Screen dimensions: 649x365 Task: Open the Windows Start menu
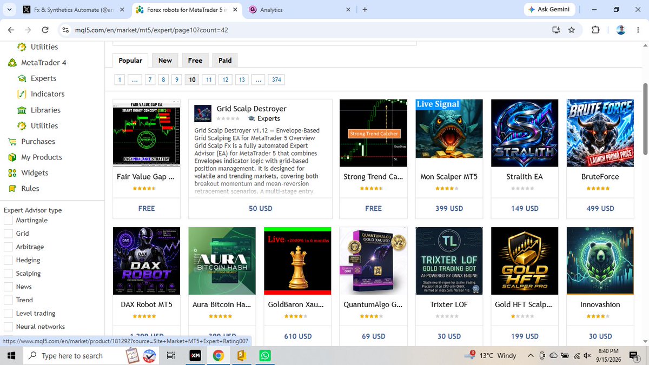pos(11,356)
